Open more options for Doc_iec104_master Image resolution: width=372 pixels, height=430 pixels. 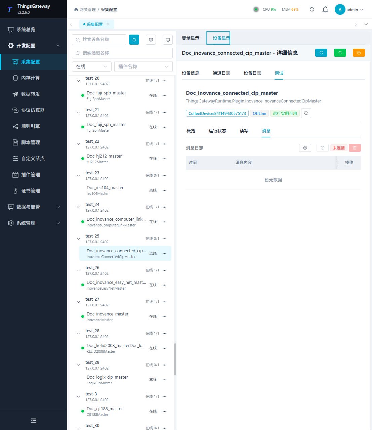164,190
